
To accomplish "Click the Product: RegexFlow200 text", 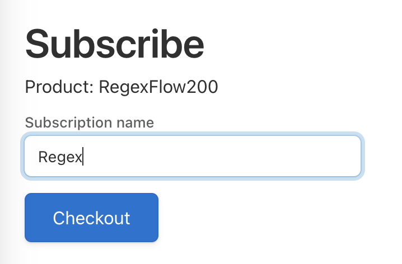I will pyautogui.click(x=121, y=87).
